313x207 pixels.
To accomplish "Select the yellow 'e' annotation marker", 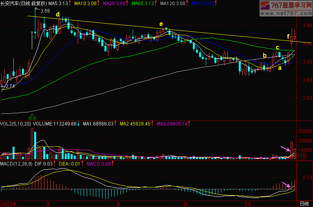I will pyautogui.click(x=161, y=24).
